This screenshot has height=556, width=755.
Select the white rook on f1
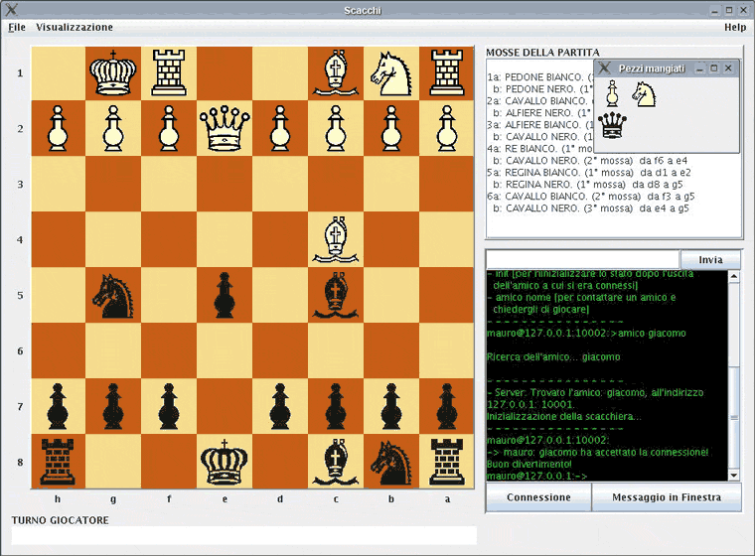[168, 72]
